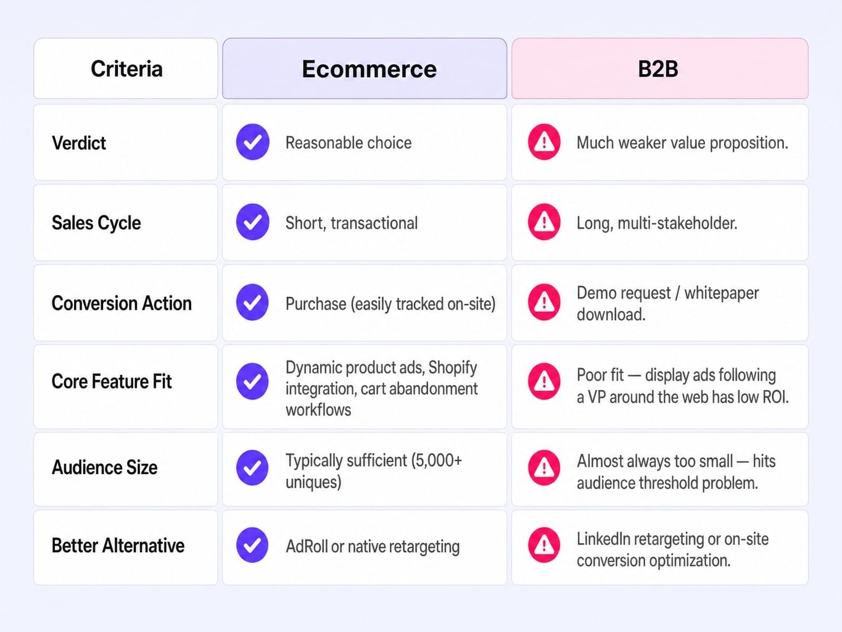This screenshot has height=632, width=842.
Task: Click the checkmark icon beside AdRoll or native retargeting
Action: tap(252, 545)
